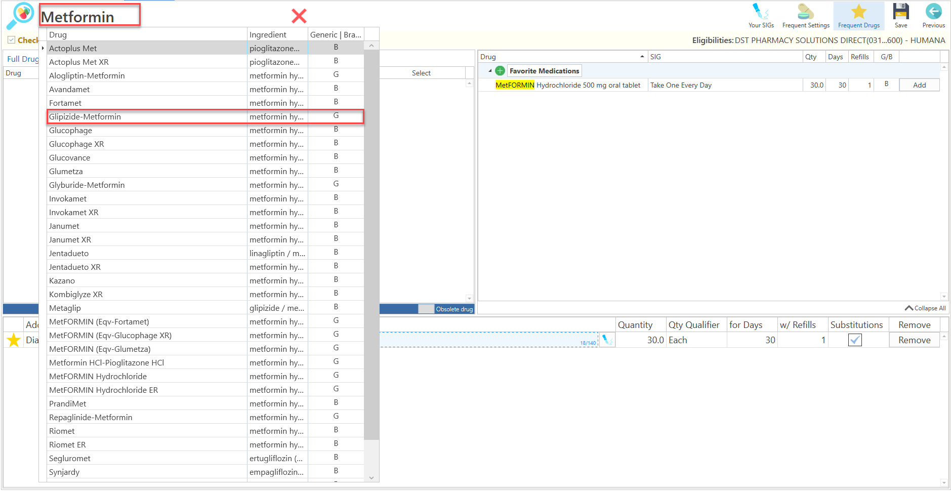Click the Select column header

[x=421, y=73]
